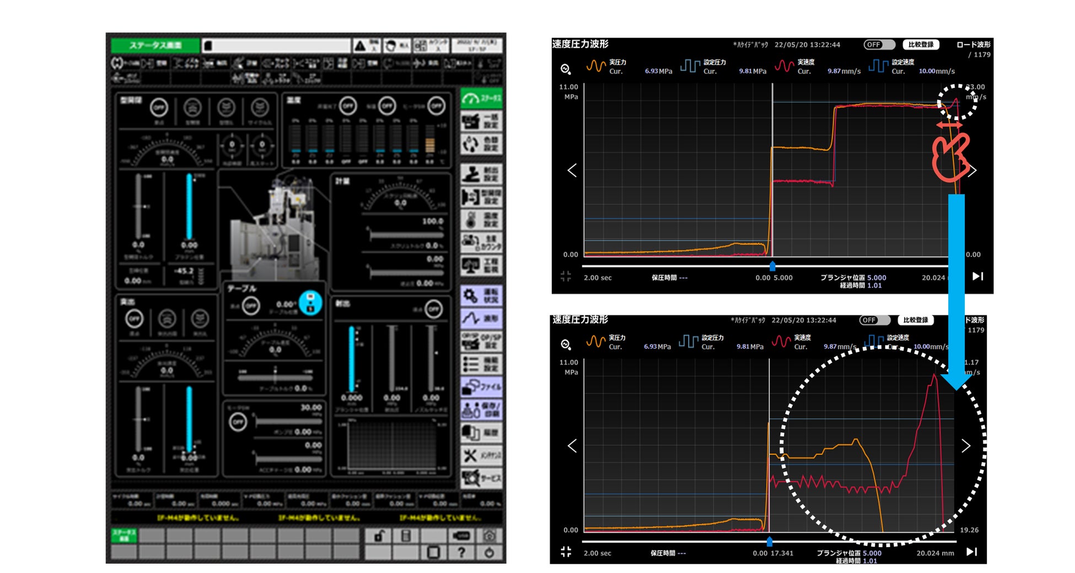Open 温度設定 thermometer settings icon
The width and height of the screenshot is (1075, 573).
pyautogui.click(x=481, y=220)
